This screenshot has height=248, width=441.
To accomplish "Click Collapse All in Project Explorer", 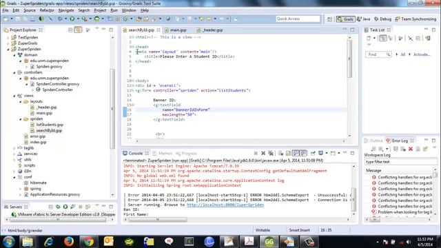I will point(70,30).
